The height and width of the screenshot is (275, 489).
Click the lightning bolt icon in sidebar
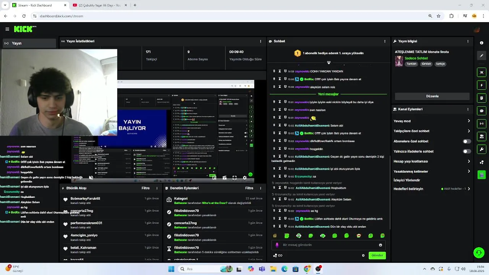481,85
